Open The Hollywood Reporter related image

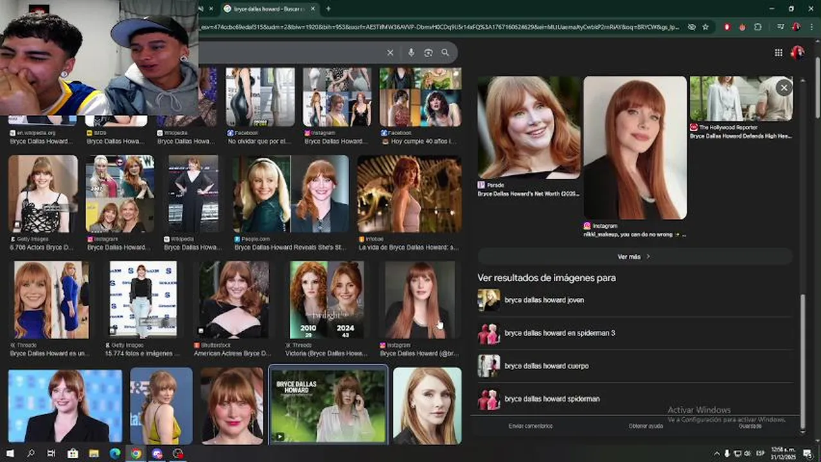741,98
